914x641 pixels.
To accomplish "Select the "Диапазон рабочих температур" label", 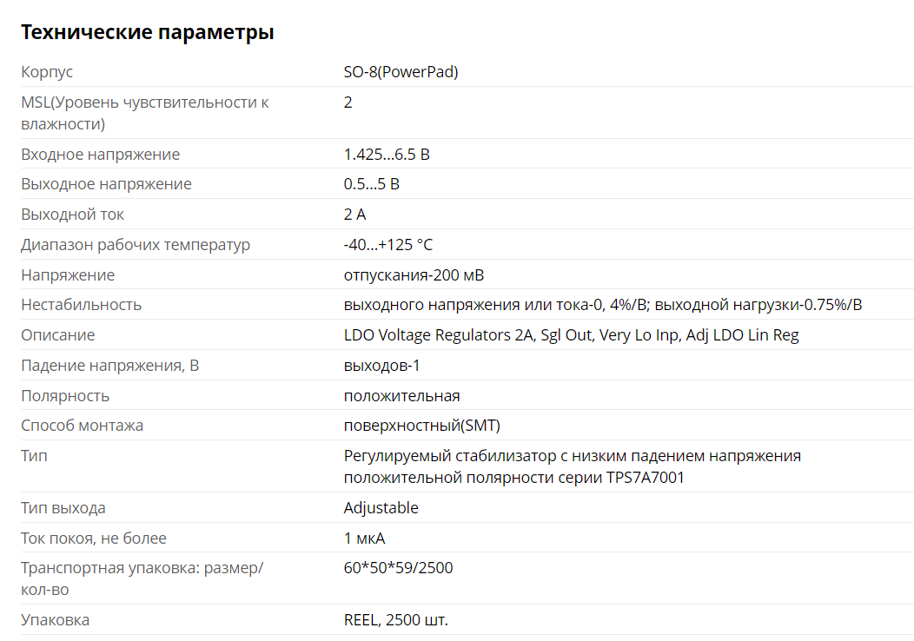I will (136, 245).
